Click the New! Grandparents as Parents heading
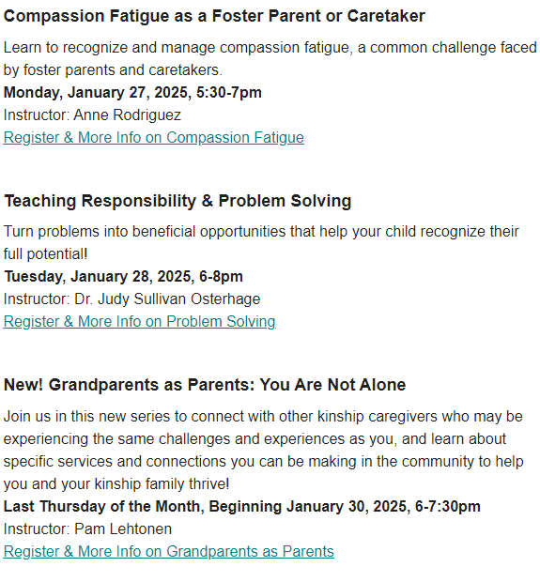 (205, 385)
